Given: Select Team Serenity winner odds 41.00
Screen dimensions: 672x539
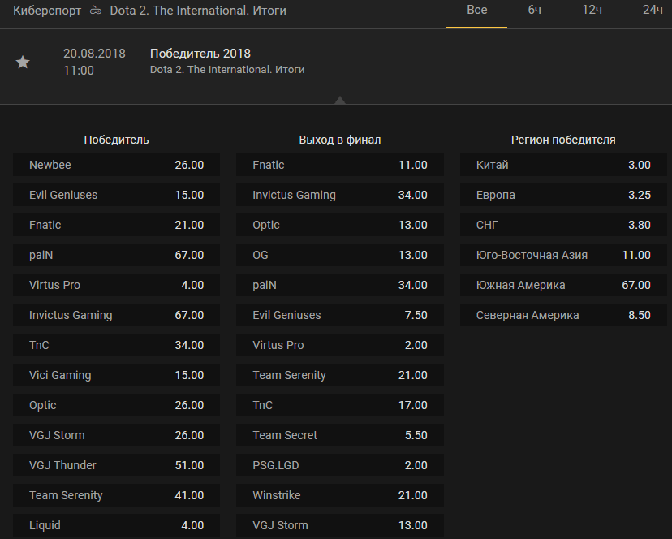Looking at the screenshot, I should click(x=117, y=495).
